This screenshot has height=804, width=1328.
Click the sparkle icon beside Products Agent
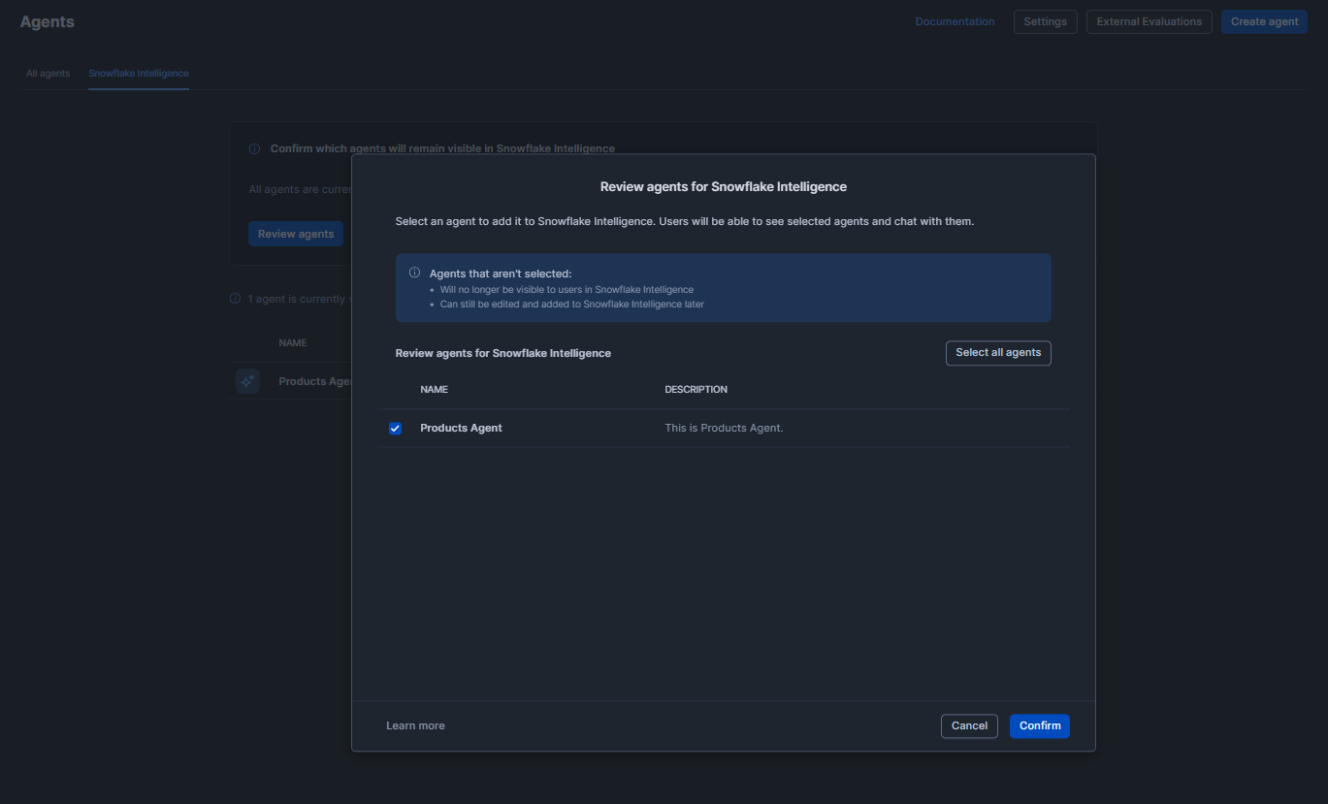pos(248,380)
